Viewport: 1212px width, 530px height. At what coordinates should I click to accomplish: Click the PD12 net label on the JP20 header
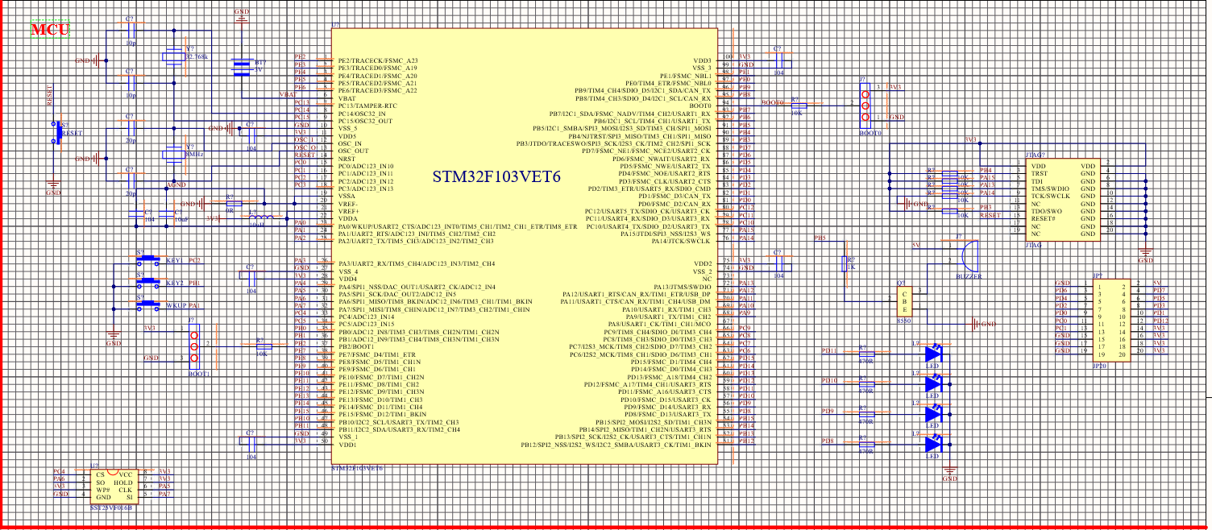1160,321
